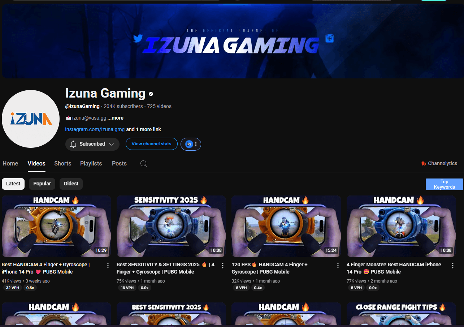Click the 5 VPH badge
Screen dimensions: 464x327
[x=356, y=288]
